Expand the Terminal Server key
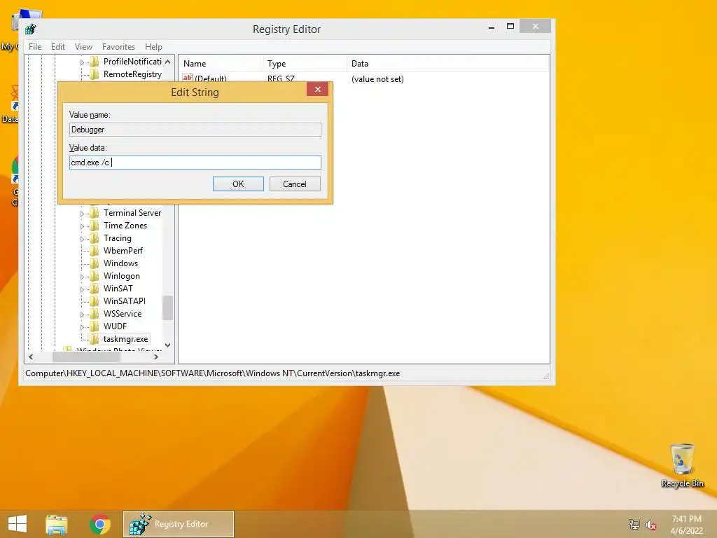This screenshot has height=538, width=717. (x=82, y=214)
